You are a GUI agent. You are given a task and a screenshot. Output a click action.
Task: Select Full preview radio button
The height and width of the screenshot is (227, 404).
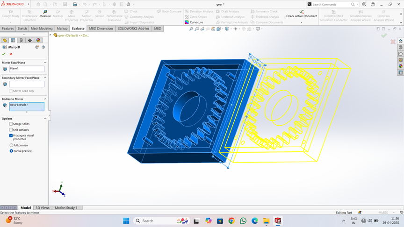pyautogui.click(x=11, y=145)
